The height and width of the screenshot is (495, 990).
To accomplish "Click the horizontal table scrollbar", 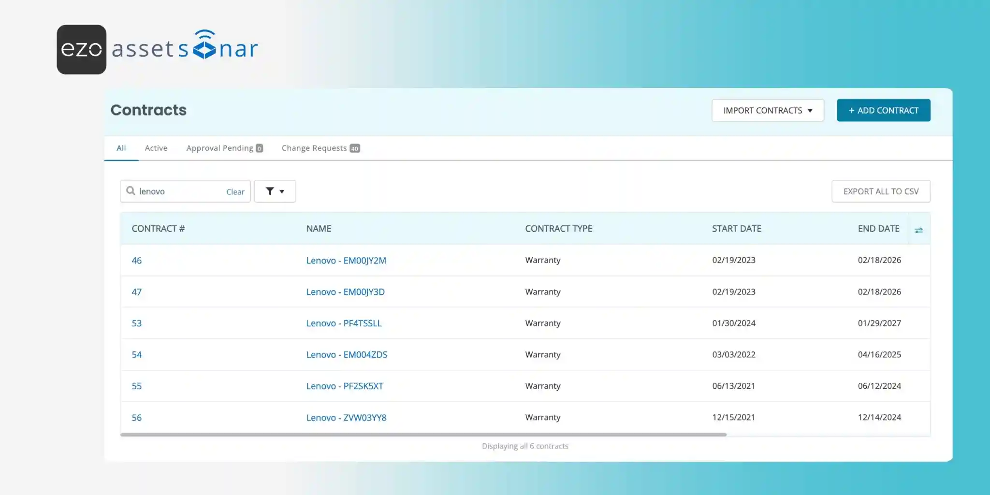I will (x=423, y=435).
